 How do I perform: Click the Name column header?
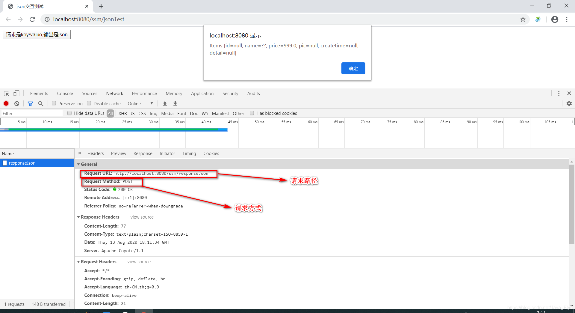37,154
